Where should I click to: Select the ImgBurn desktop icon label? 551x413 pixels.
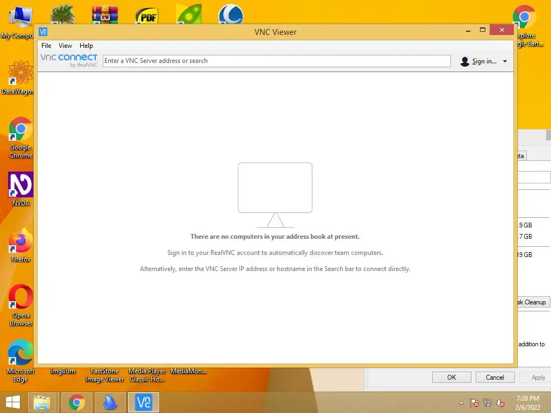(x=62, y=371)
